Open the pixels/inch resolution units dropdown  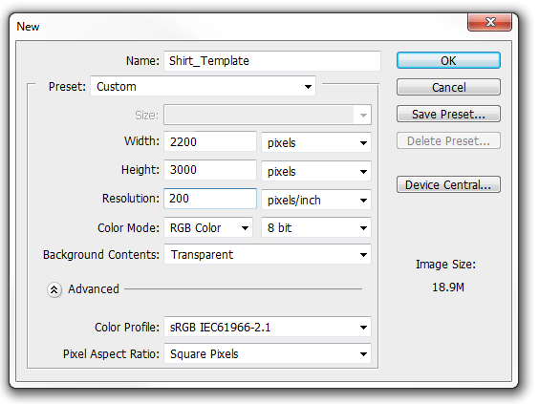(x=316, y=200)
